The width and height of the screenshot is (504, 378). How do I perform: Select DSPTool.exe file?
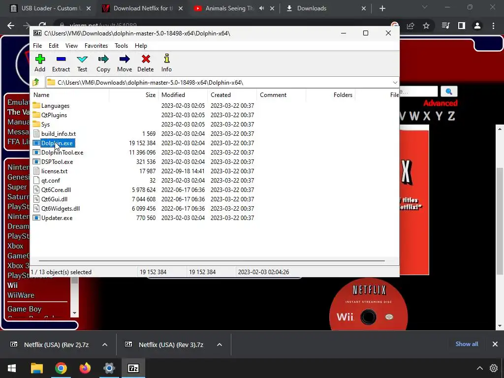point(57,161)
